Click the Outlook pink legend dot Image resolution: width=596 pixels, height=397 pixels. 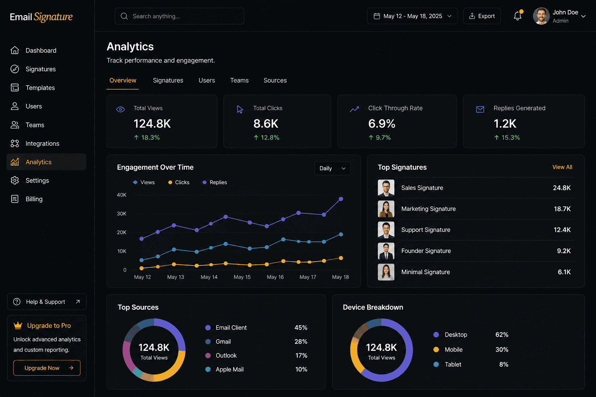click(x=208, y=356)
